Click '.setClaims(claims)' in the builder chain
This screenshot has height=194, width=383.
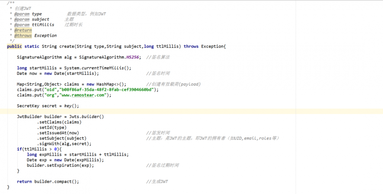click(59, 122)
